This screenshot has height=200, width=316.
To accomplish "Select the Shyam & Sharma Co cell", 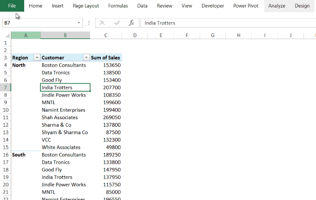I will click(65, 132).
